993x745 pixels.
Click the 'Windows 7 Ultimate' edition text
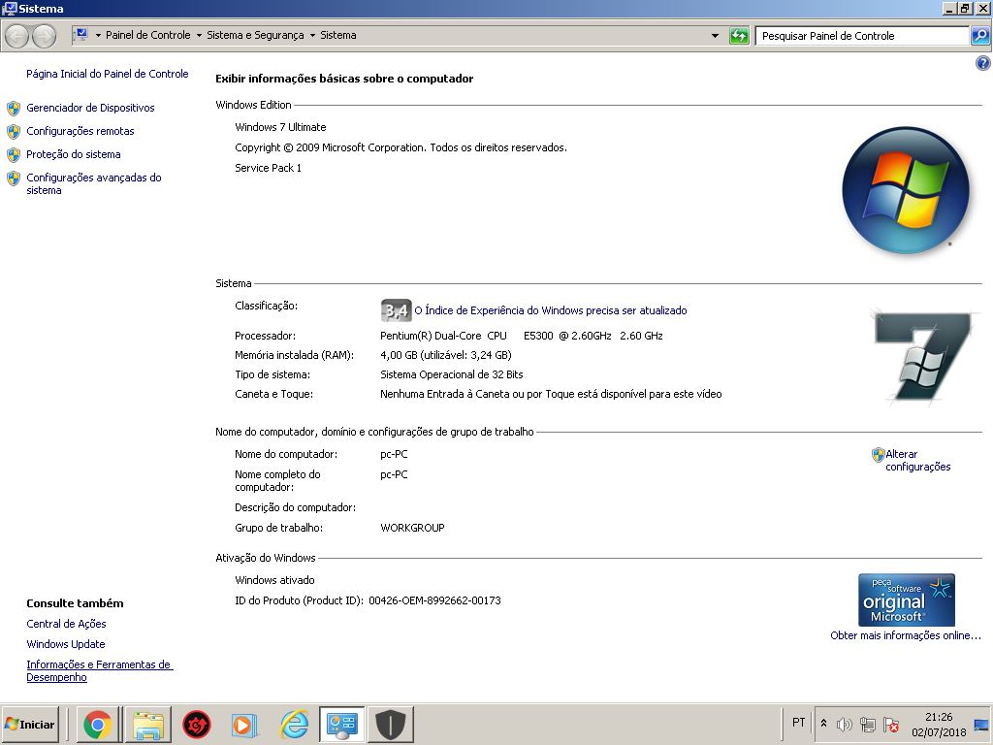point(280,127)
